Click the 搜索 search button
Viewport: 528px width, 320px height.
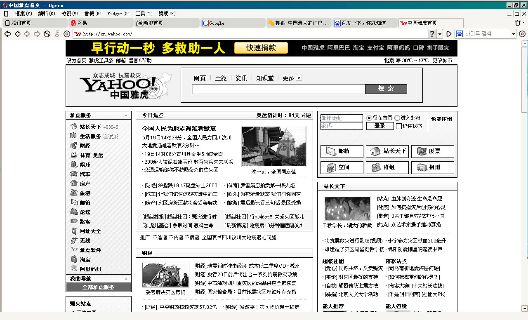click(386, 89)
